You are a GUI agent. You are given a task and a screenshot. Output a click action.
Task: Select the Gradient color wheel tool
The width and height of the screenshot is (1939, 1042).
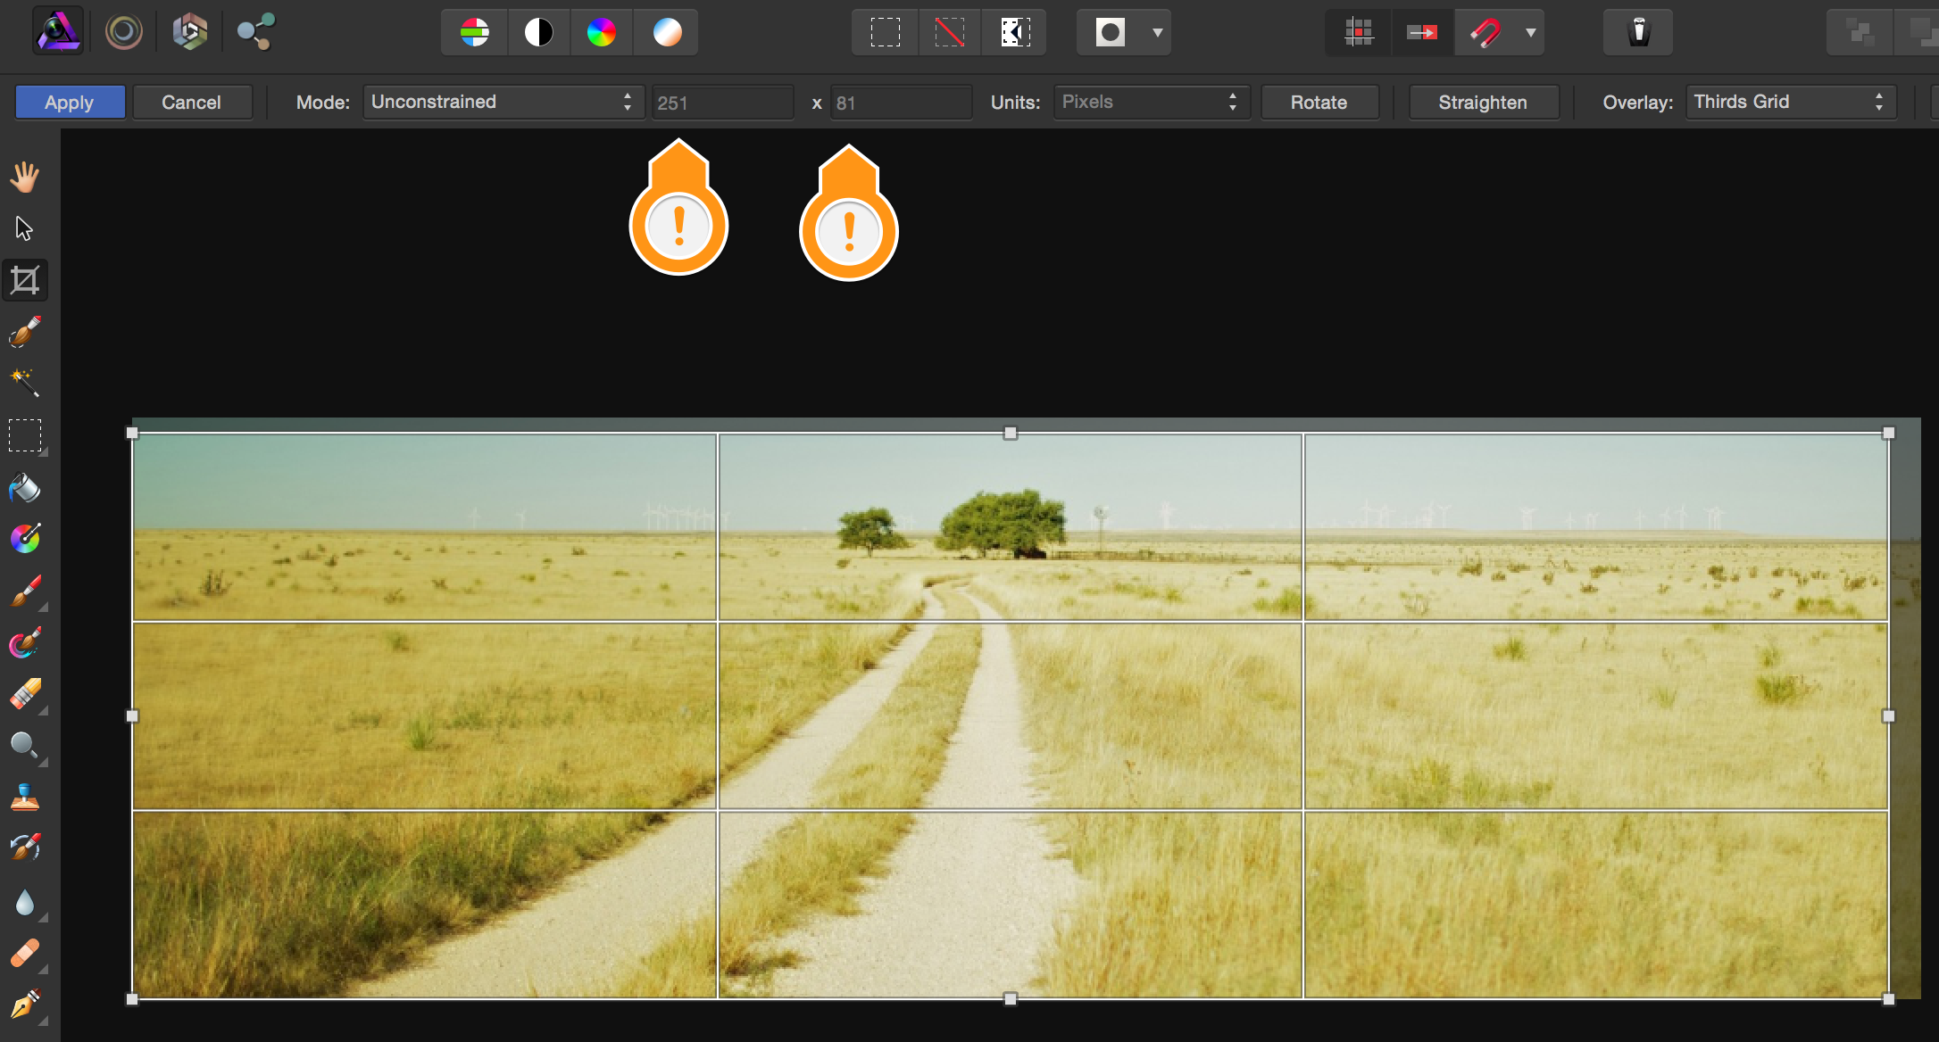(25, 538)
